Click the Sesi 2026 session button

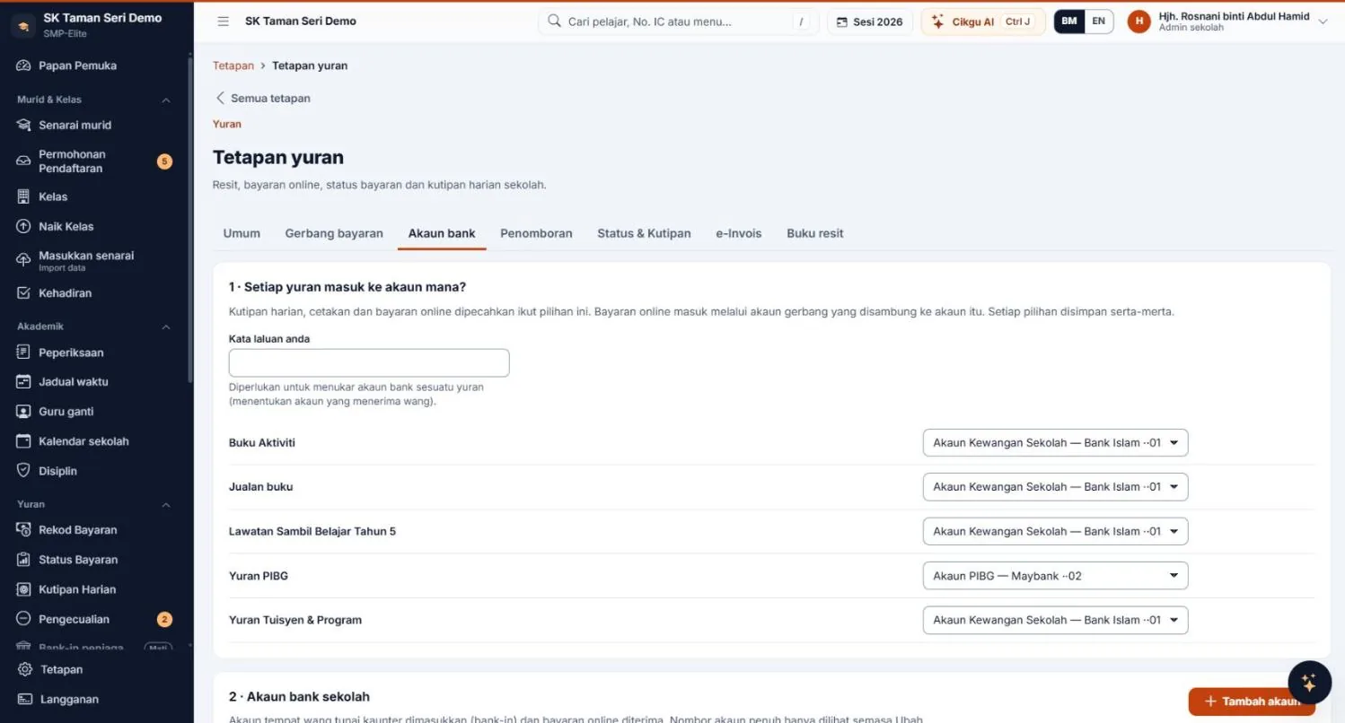[x=870, y=22]
